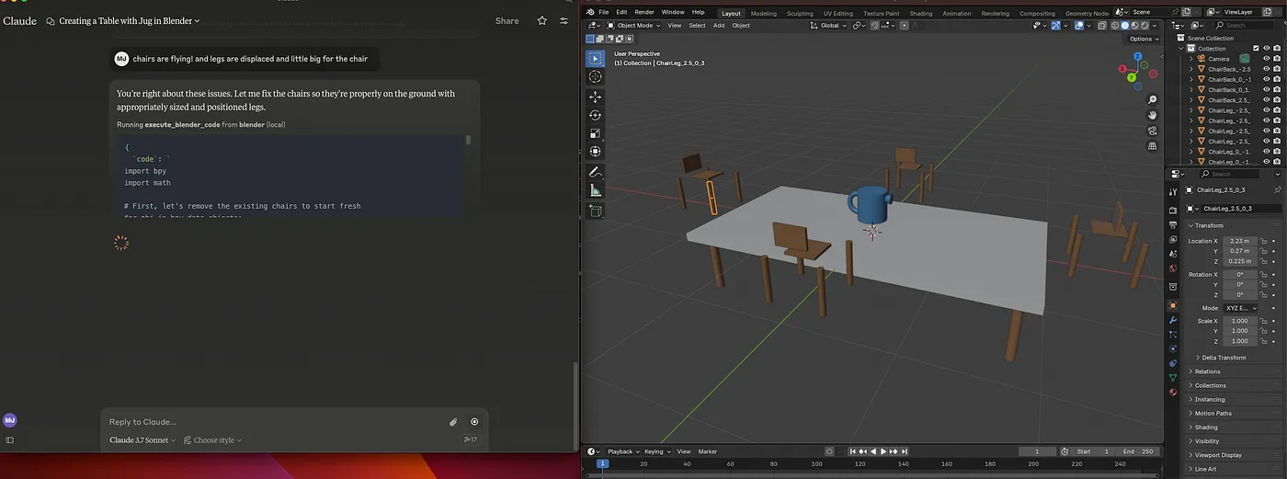The width and height of the screenshot is (1287, 479).
Task: Select the 3D Cursor tool
Action: coord(595,76)
